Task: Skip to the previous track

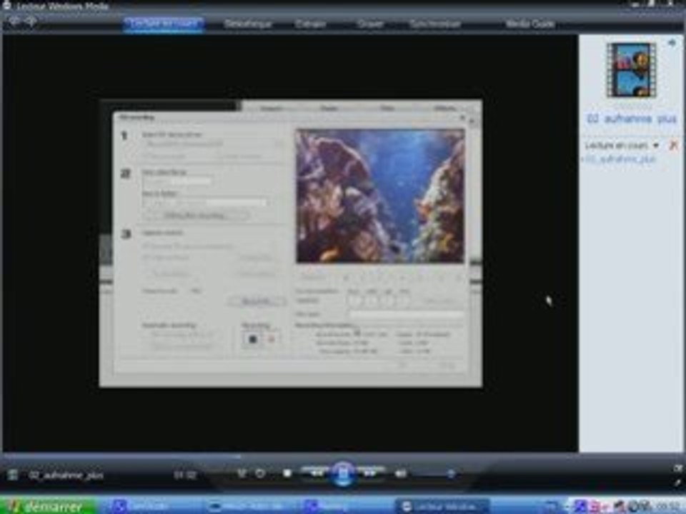Action: point(316,473)
